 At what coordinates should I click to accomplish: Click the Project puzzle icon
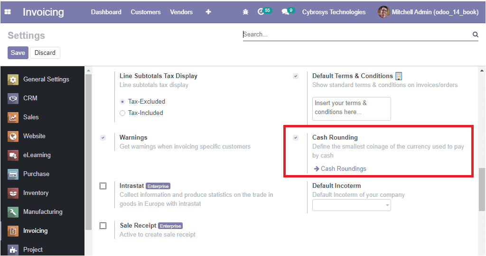(13, 249)
